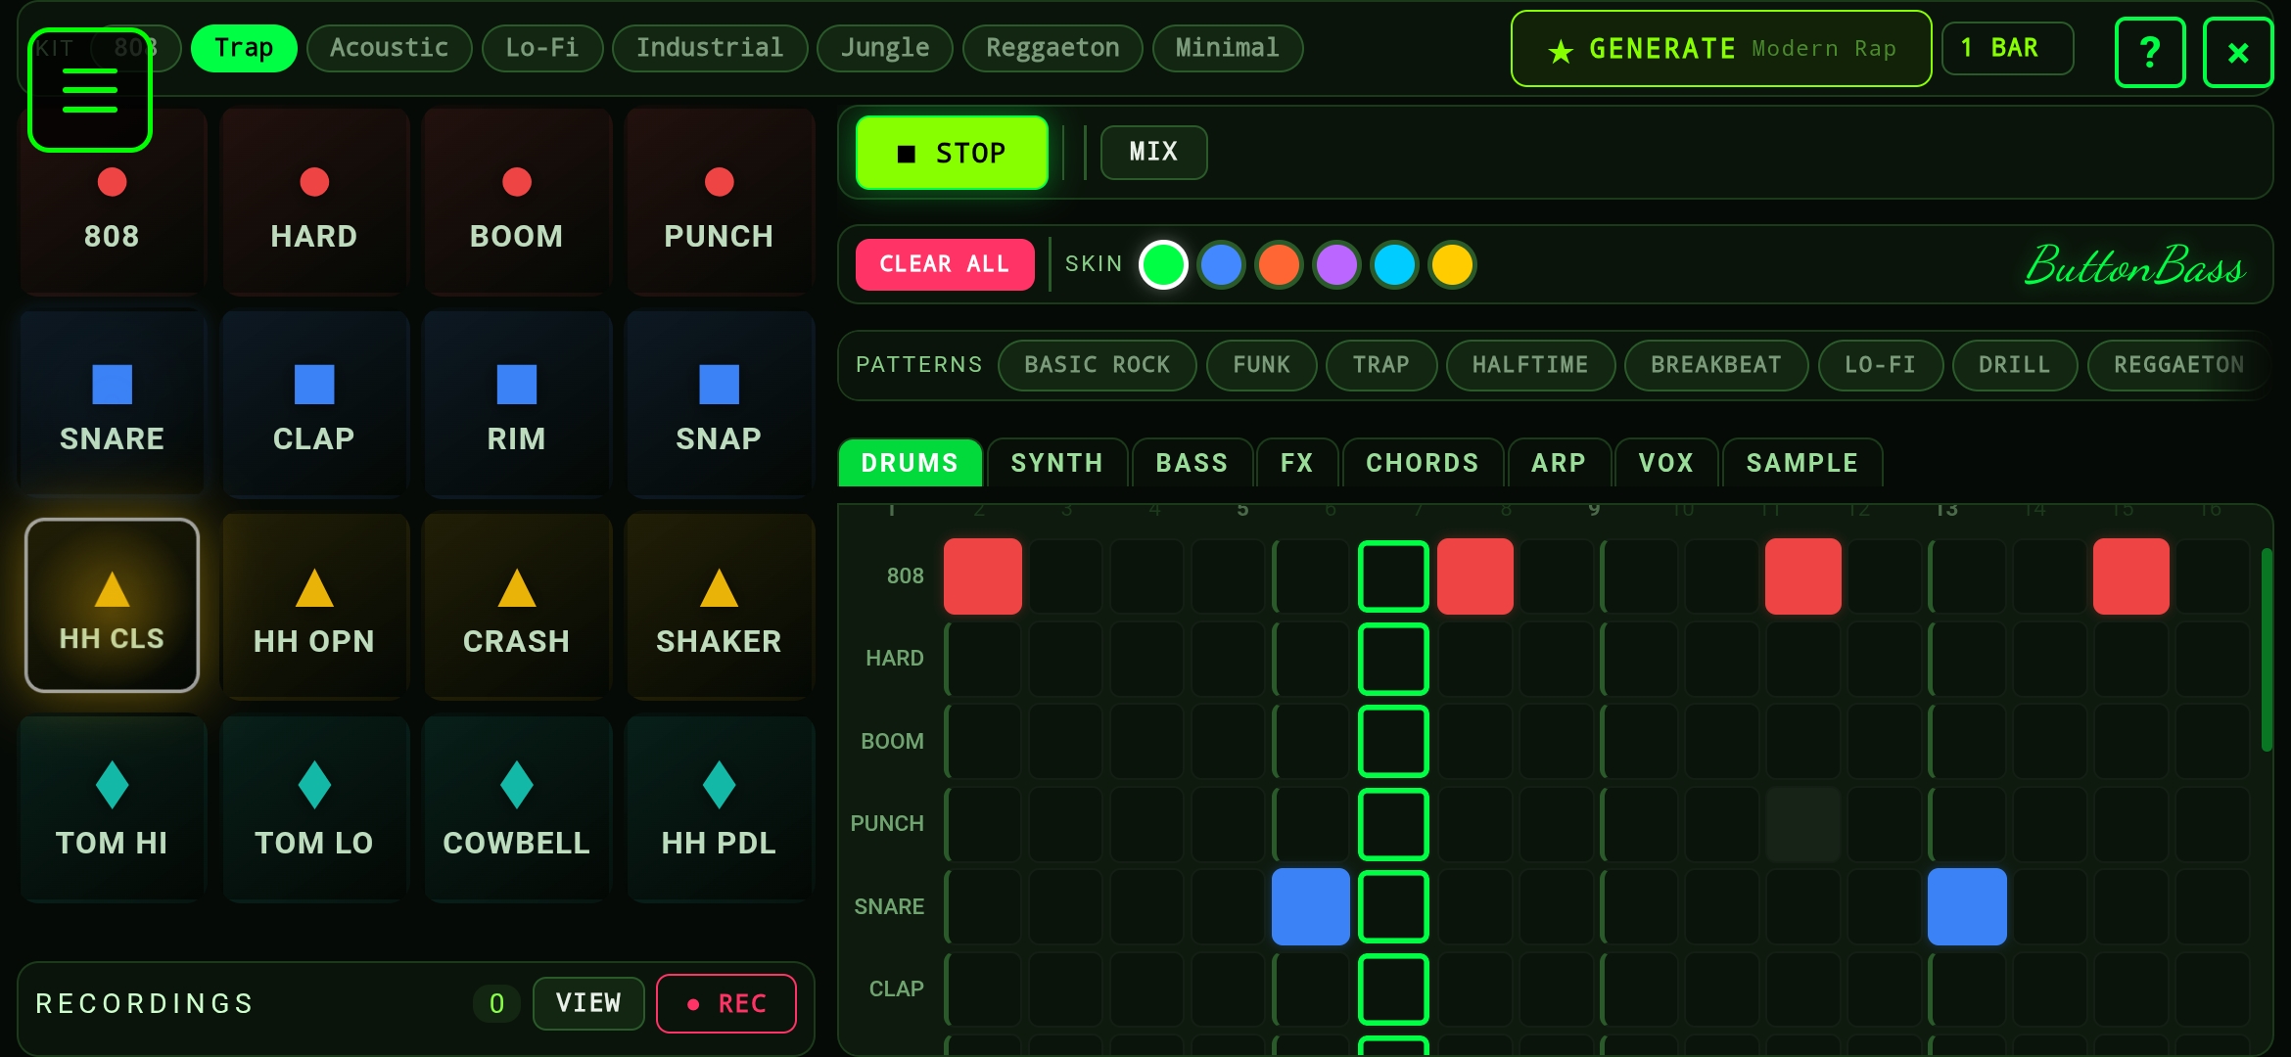Trigger the SNARE pad
The height and width of the screenshot is (1057, 2291).
112,404
